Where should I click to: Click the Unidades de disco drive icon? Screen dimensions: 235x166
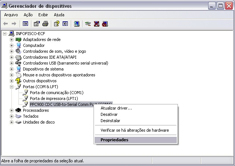pos(18,122)
